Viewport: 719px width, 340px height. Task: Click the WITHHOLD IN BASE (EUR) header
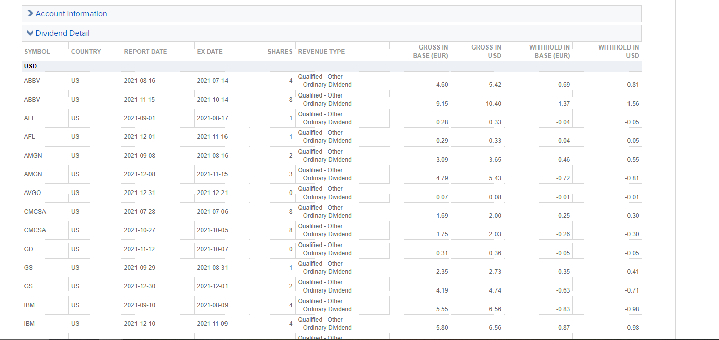(550, 52)
